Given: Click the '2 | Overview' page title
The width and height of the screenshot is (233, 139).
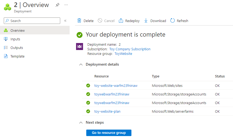Looking at the screenshot, I should [x=31, y=5].
